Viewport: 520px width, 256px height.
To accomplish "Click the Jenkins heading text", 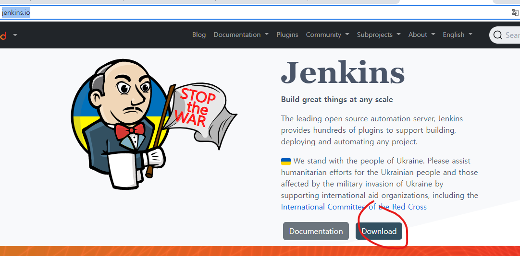I will pyautogui.click(x=343, y=72).
